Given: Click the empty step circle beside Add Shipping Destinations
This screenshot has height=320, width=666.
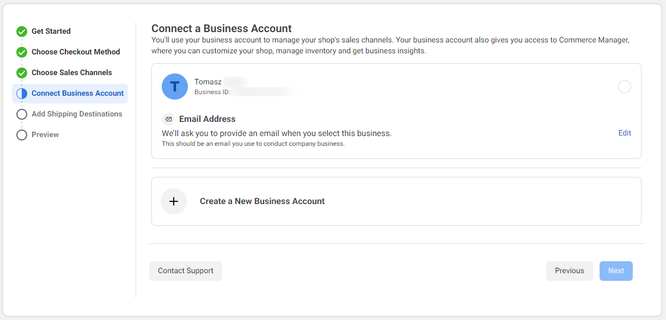Looking at the screenshot, I should click(22, 114).
